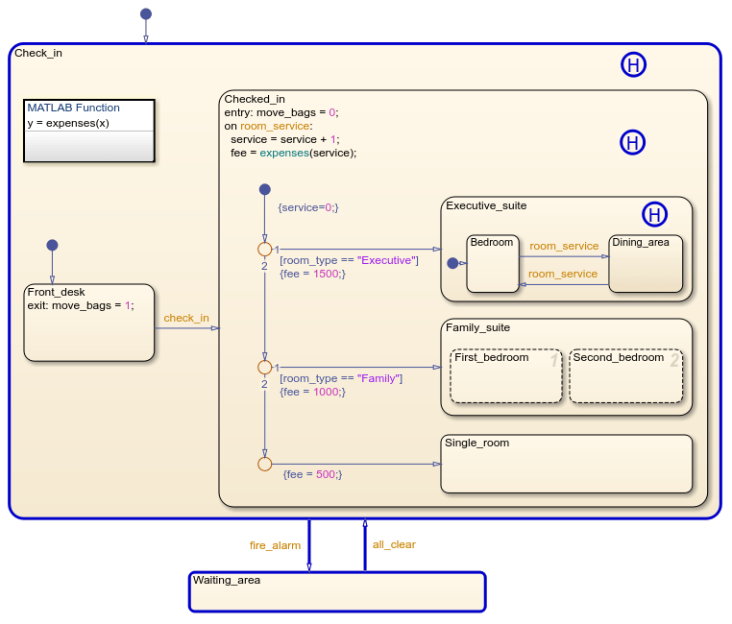Image resolution: width=732 pixels, height=624 pixels.
Task: Click the connective junction for the Executive condition
Action: [x=264, y=250]
